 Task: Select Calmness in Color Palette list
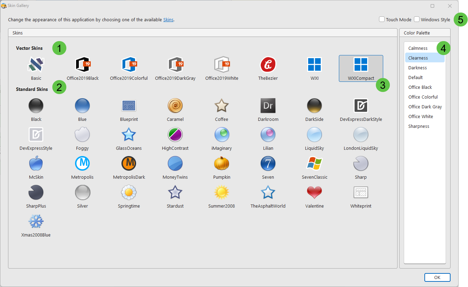(x=418, y=48)
